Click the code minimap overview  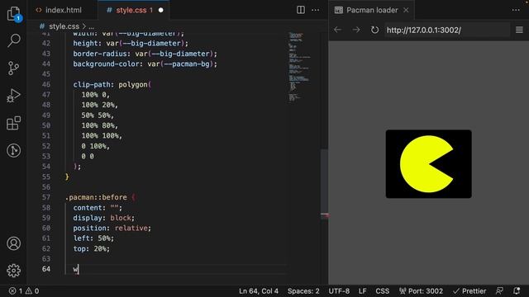pos(299,68)
